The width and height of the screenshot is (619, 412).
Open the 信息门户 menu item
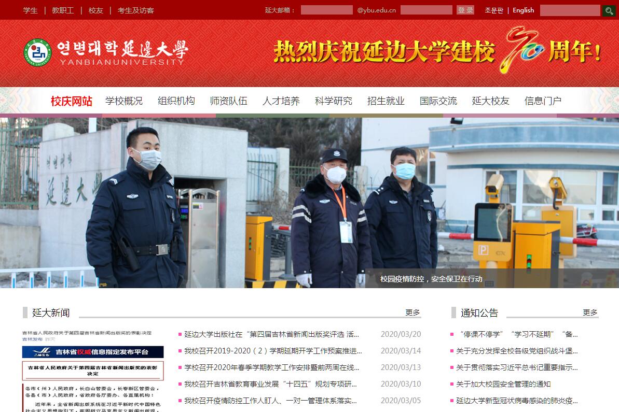point(543,101)
